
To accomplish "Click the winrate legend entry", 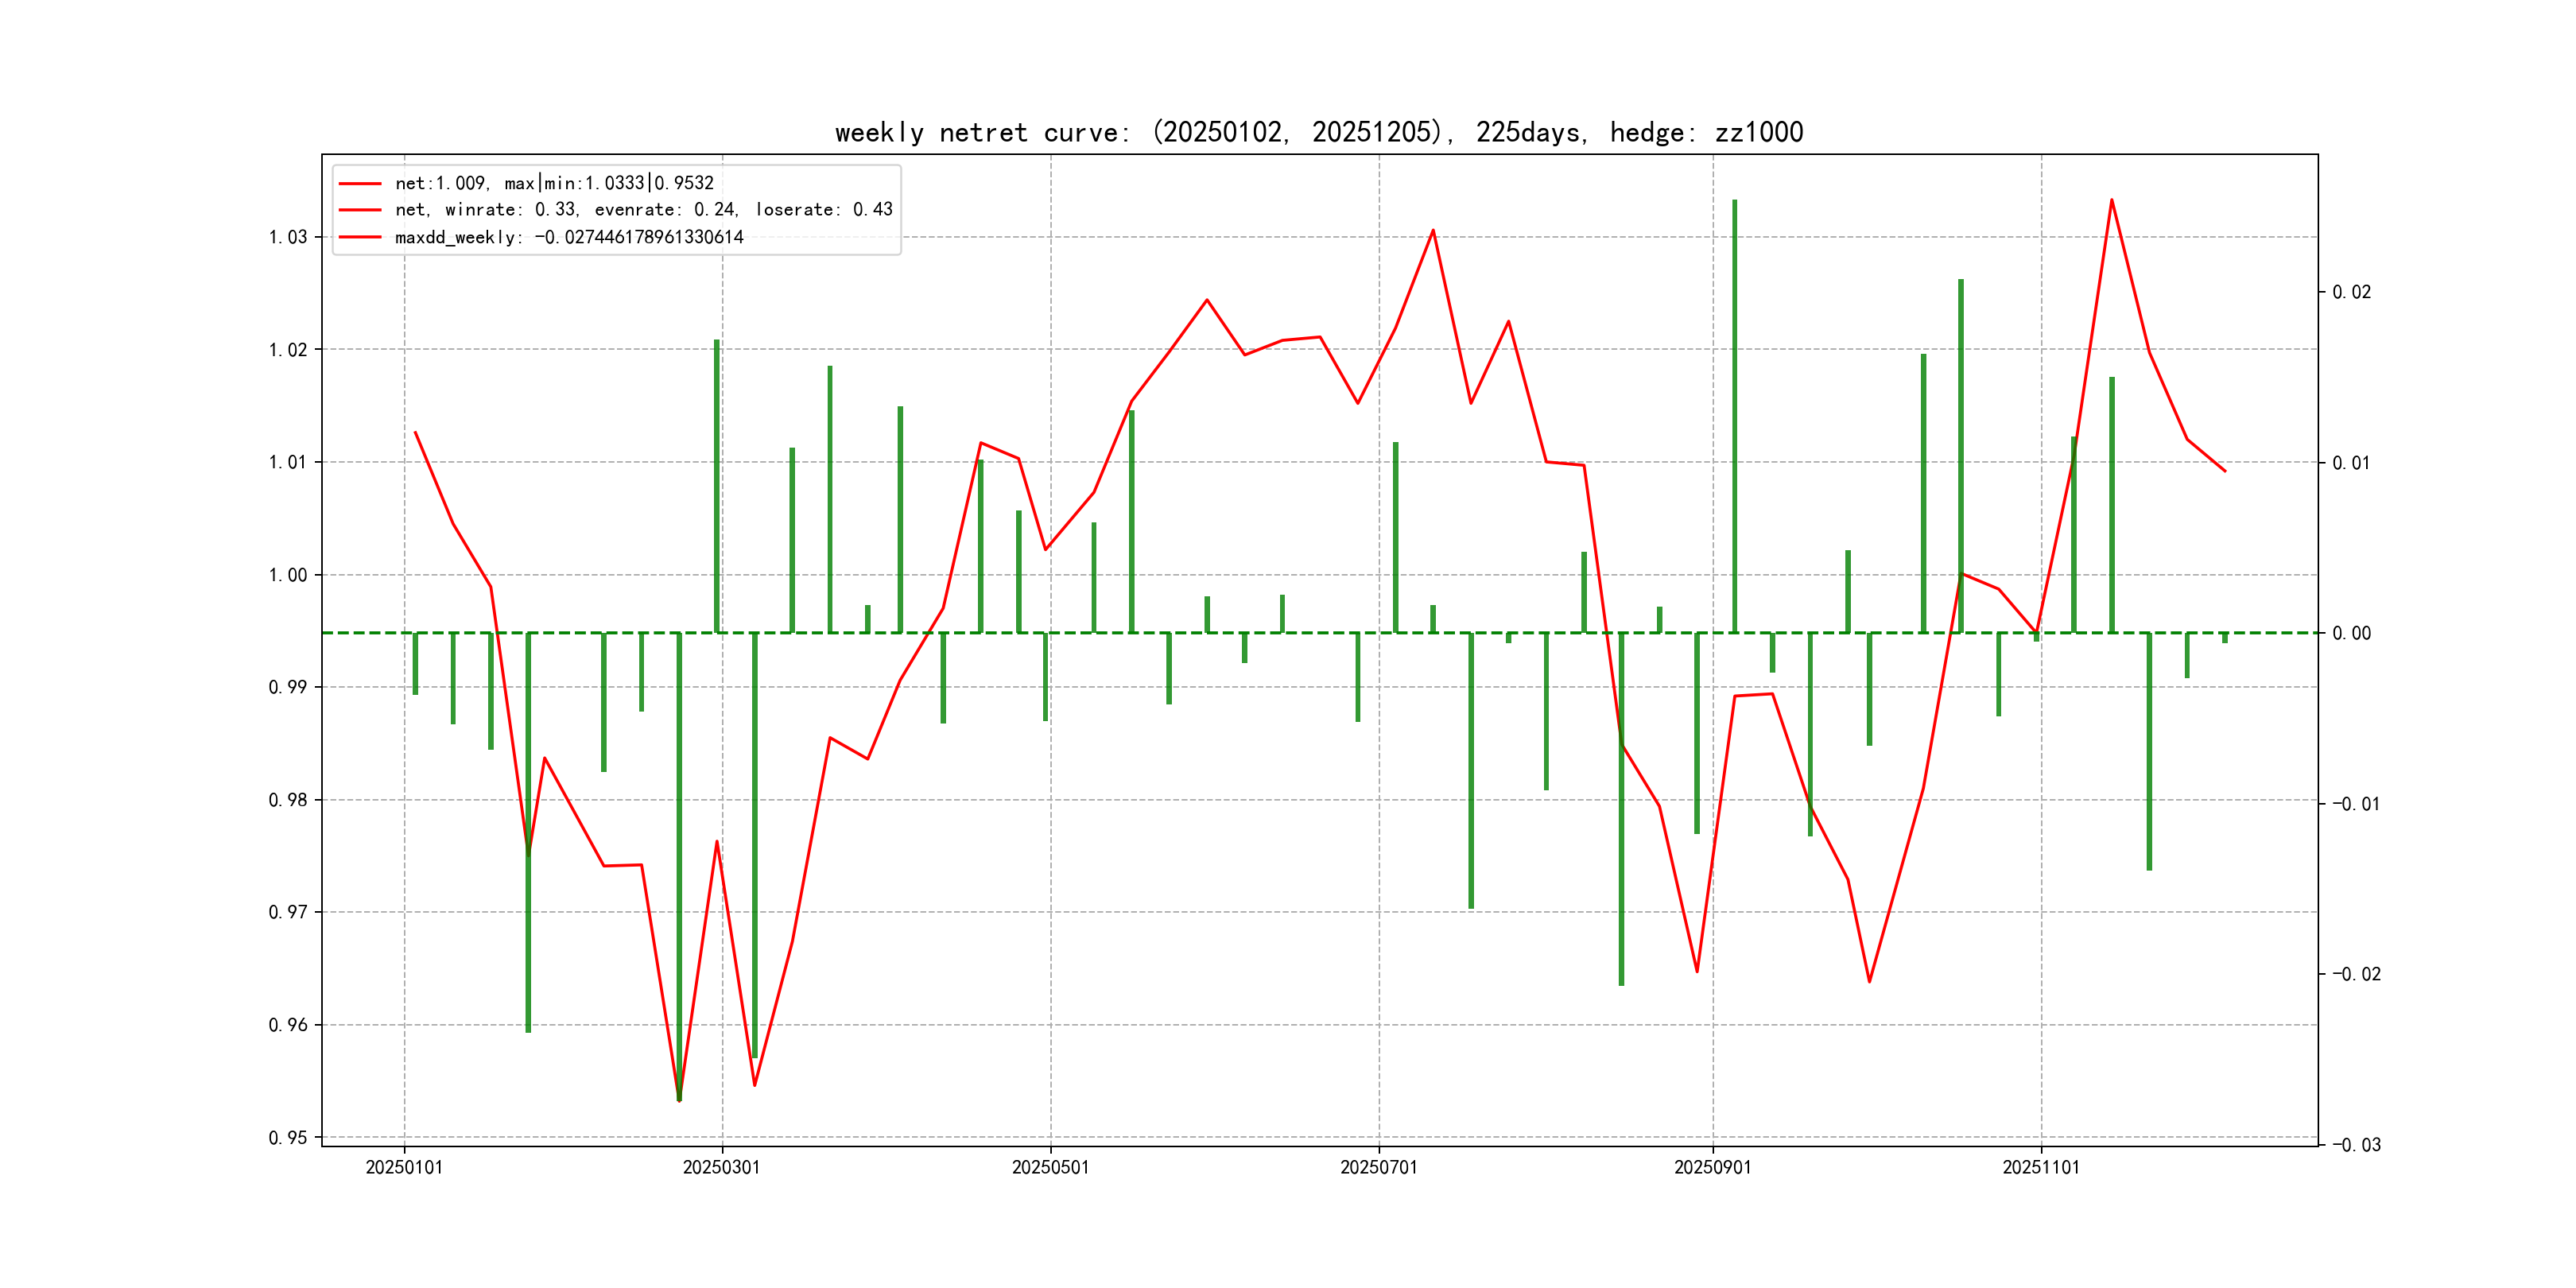I will tap(643, 210).
